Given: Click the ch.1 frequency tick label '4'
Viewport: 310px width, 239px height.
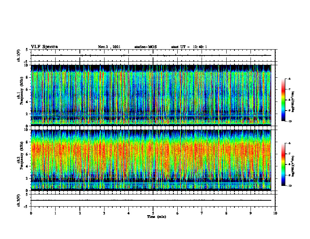Looking at the screenshot, I should [27, 102].
